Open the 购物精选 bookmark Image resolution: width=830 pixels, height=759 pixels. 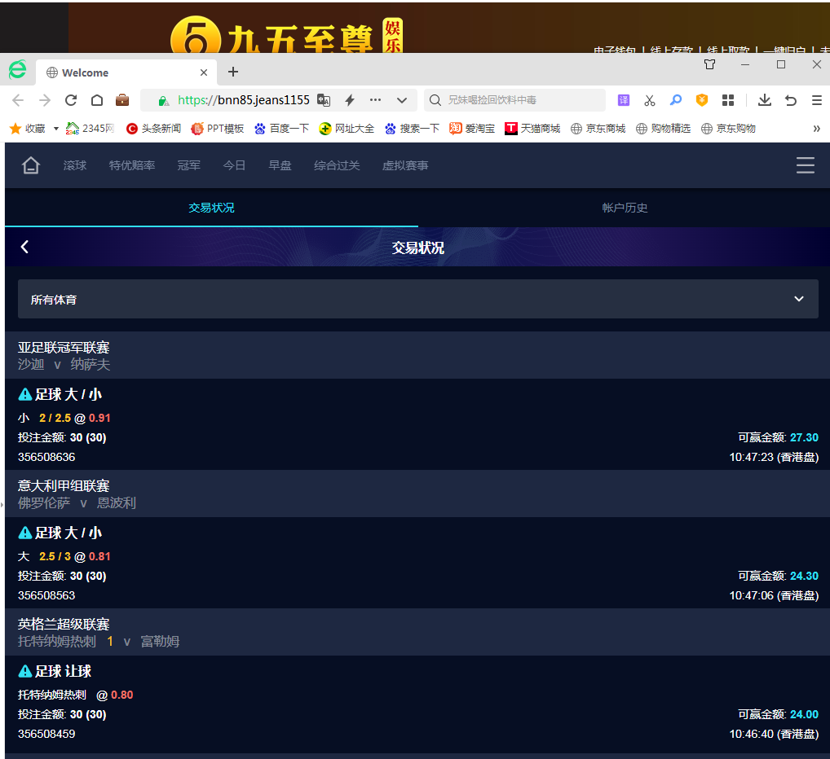[663, 129]
